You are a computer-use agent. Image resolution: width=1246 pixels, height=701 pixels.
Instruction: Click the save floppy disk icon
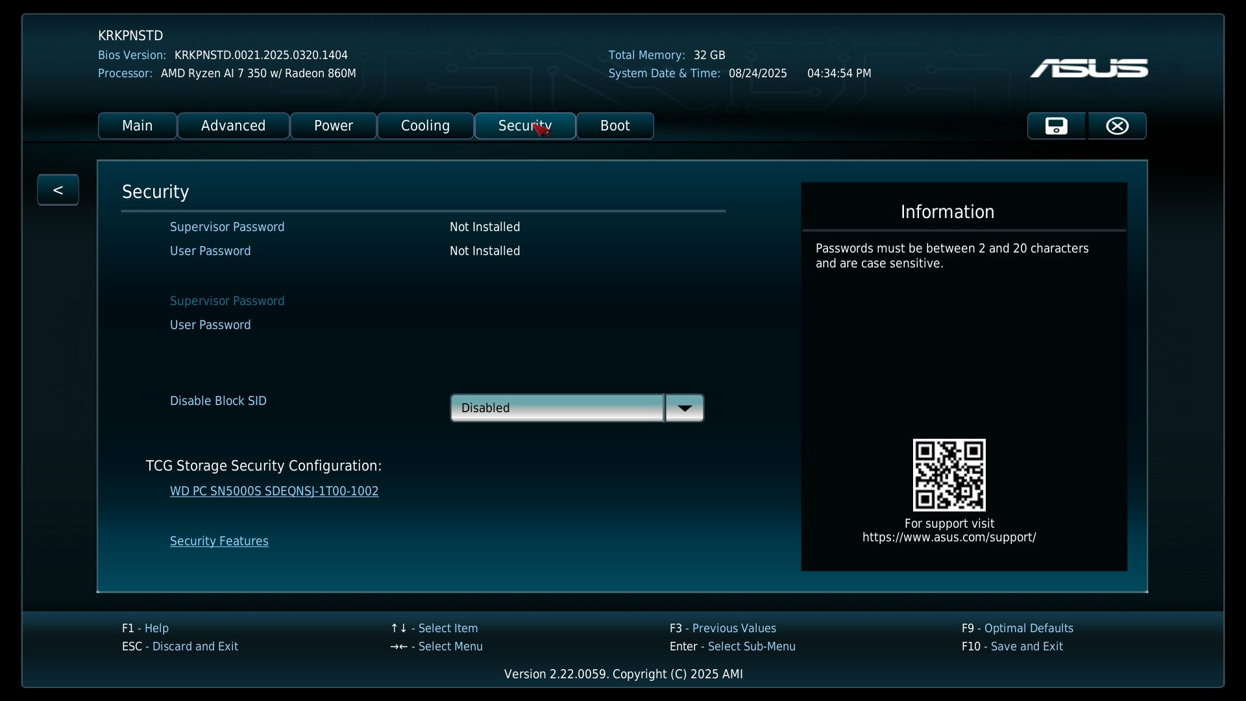pos(1056,126)
